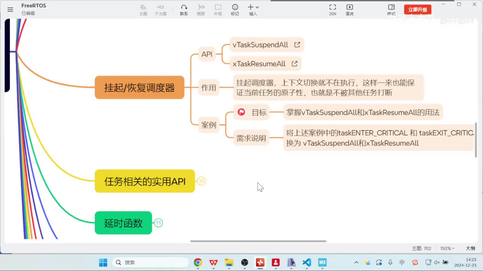Select the API subtopic node
Viewport: 483px width, 271px height.
(207, 54)
